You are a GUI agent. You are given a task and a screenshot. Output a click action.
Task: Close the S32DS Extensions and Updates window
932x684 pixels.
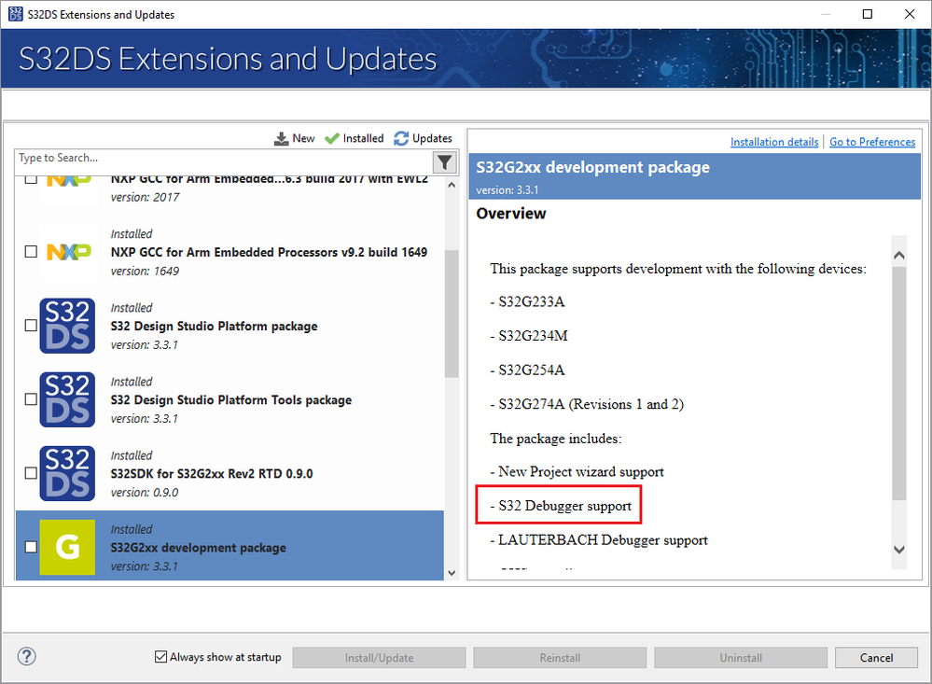(x=910, y=14)
